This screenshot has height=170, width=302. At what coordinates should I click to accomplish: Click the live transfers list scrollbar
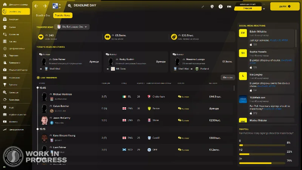click(234, 88)
